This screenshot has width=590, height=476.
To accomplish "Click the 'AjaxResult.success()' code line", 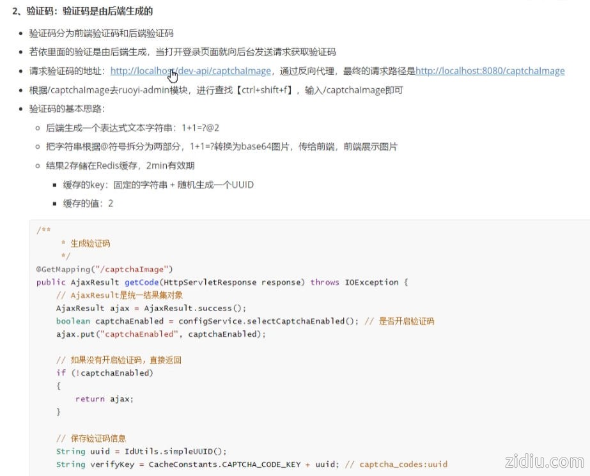I will tap(151, 308).
